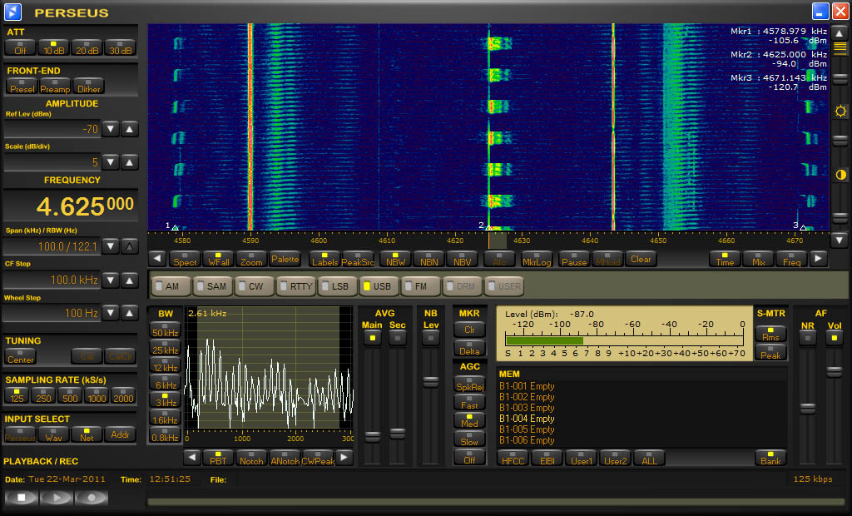Enable the Preamp
Screen dimensions: 852x516
[x=55, y=86]
